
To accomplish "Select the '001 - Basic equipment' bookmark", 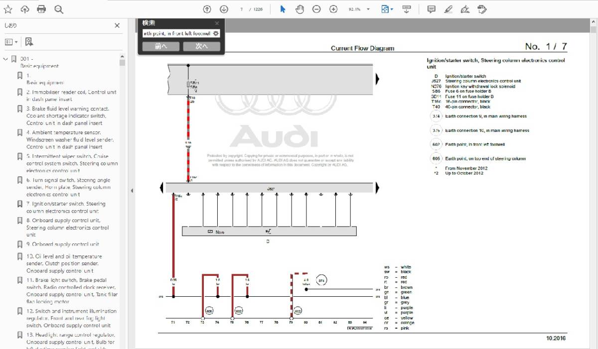I will pyautogui.click(x=39, y=62).
